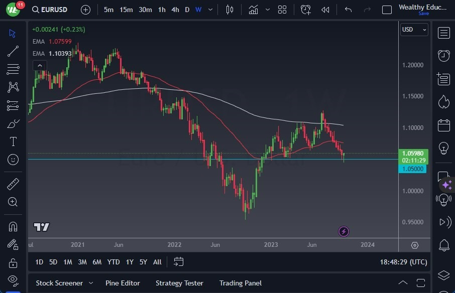Open the economic Calendar panel
455x293 pixels.
tap(443, 125)
